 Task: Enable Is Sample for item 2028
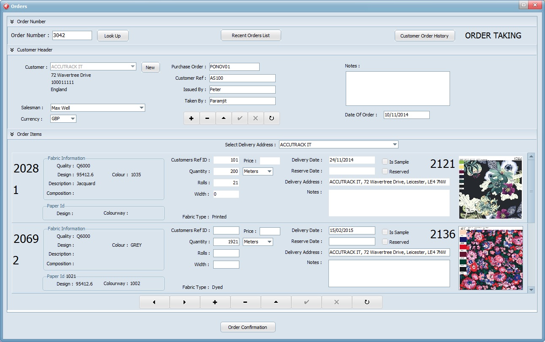point(385,162)
